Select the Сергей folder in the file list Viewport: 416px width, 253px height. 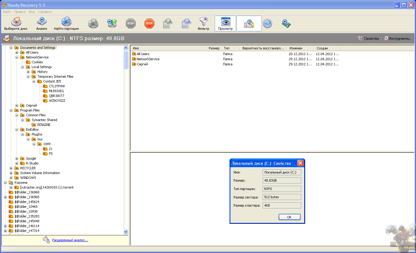tap(142, 64)
